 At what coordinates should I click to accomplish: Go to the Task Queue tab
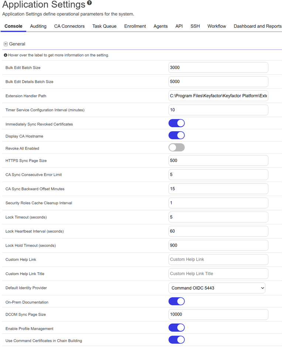click(104, 26)
